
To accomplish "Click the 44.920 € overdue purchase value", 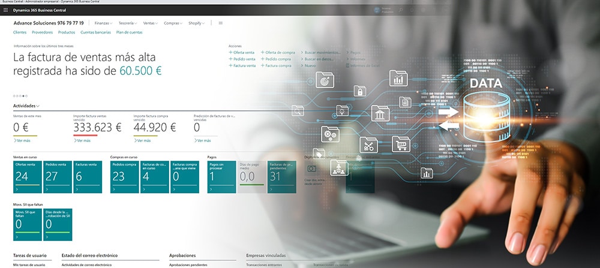I will coord(155,128).
